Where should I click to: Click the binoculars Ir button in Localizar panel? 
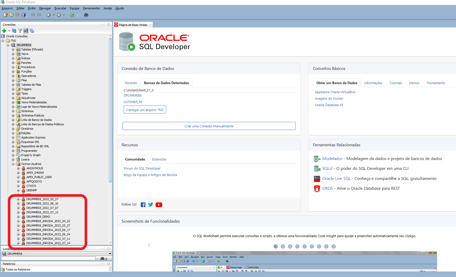point(104,259)
